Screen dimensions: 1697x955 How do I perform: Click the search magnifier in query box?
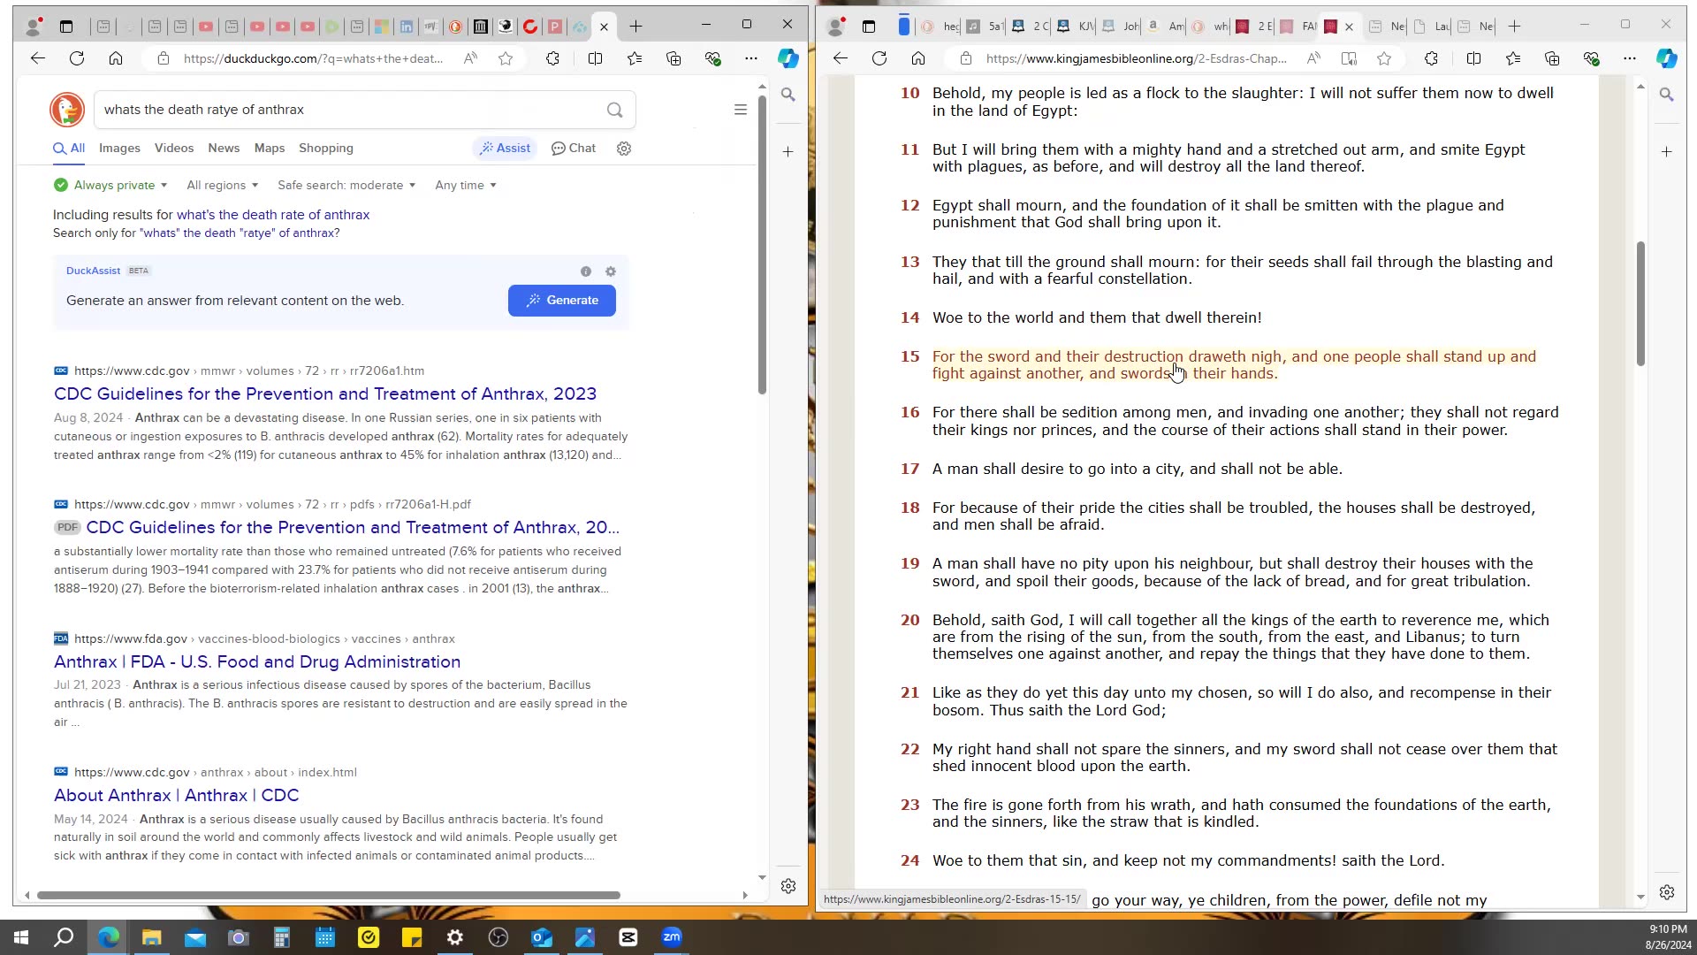pos(614,110)
